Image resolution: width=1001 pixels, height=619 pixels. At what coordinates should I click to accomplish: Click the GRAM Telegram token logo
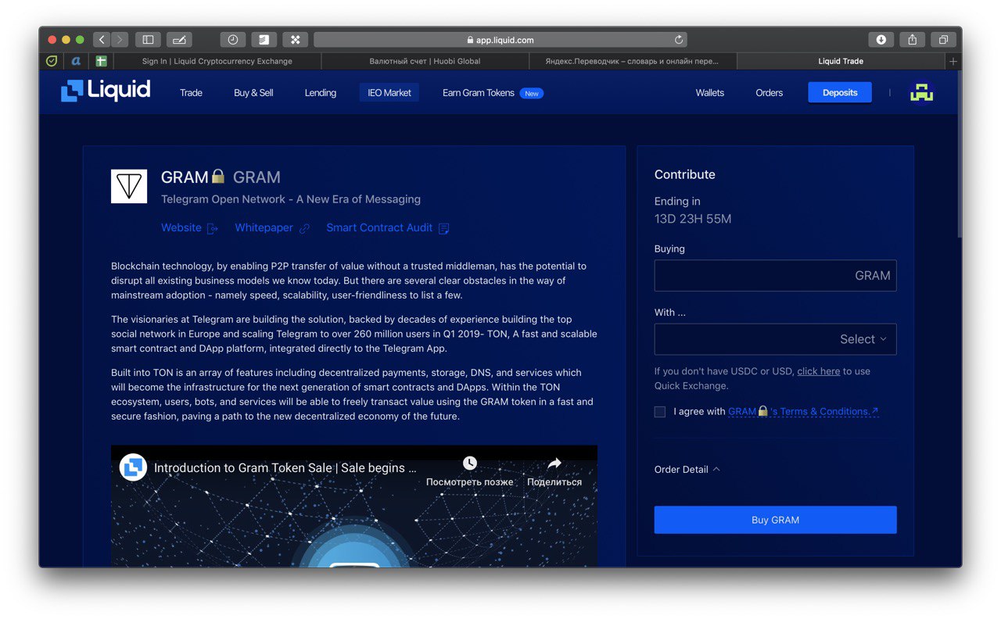tap(129, 186)
